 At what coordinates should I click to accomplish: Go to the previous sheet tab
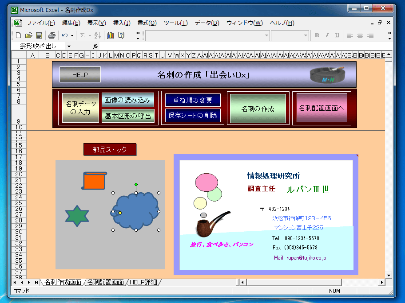(22, 282)
